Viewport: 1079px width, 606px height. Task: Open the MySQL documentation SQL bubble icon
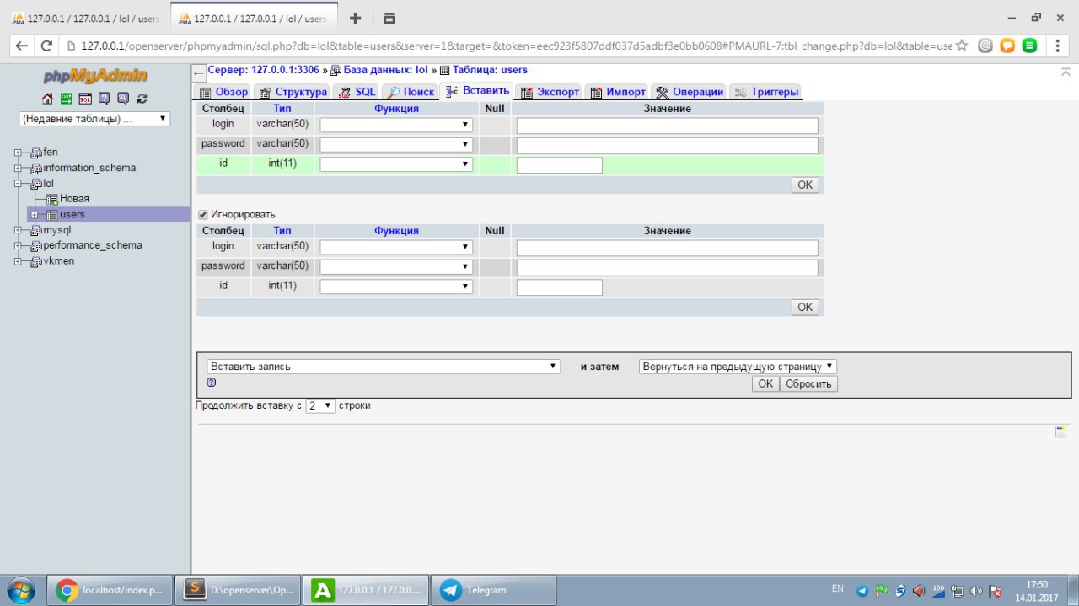click(x=123, y=99)
